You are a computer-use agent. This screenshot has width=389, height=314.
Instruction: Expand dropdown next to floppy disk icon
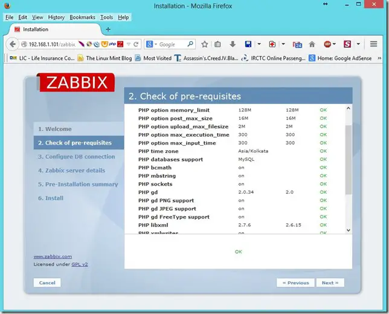tap(259, 44)
